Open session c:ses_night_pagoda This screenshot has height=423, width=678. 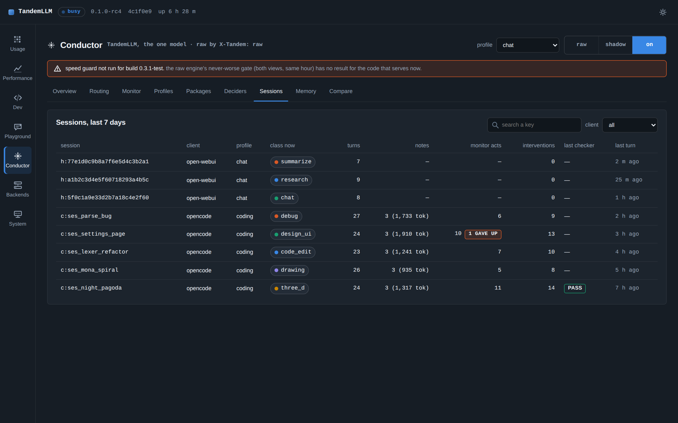pyautogui.click(x=91, y=288)
